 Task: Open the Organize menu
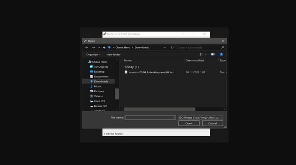[93, 54]
